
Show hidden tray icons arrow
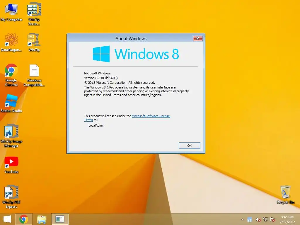tap(242, 219)
